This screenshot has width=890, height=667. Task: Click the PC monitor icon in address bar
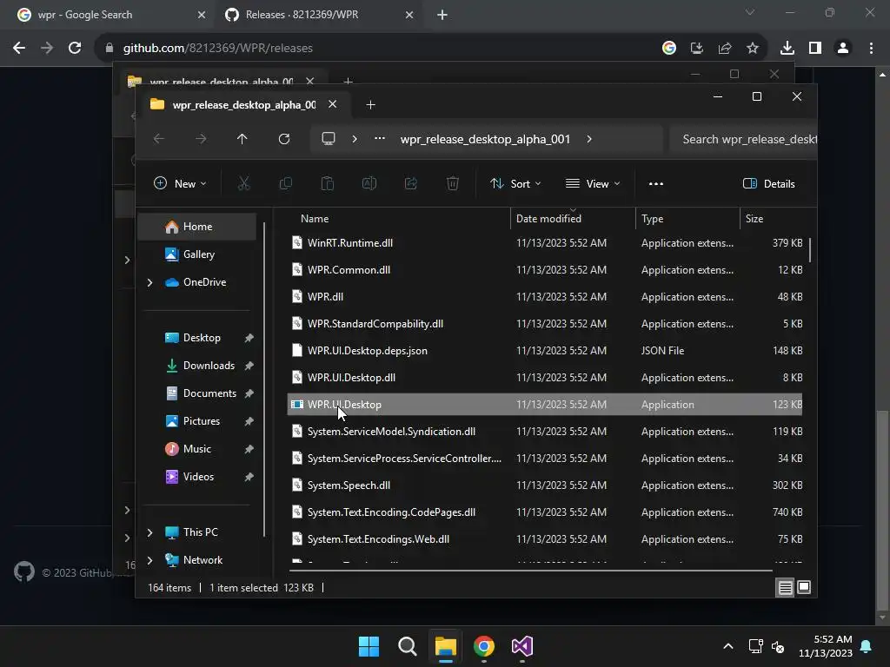[x=328, y=138]
